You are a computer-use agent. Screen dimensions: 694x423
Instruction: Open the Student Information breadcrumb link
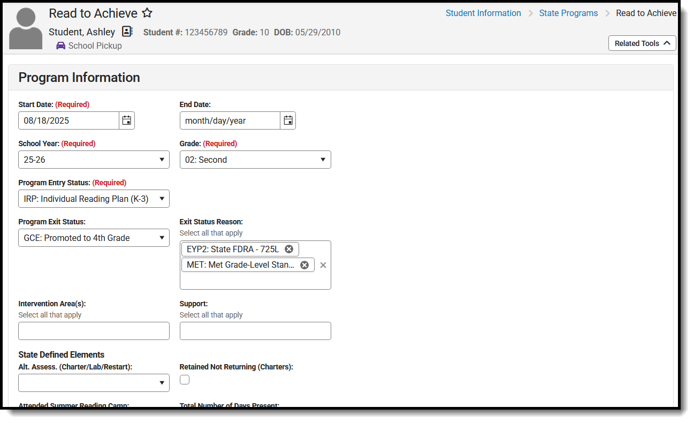(483, 13)
